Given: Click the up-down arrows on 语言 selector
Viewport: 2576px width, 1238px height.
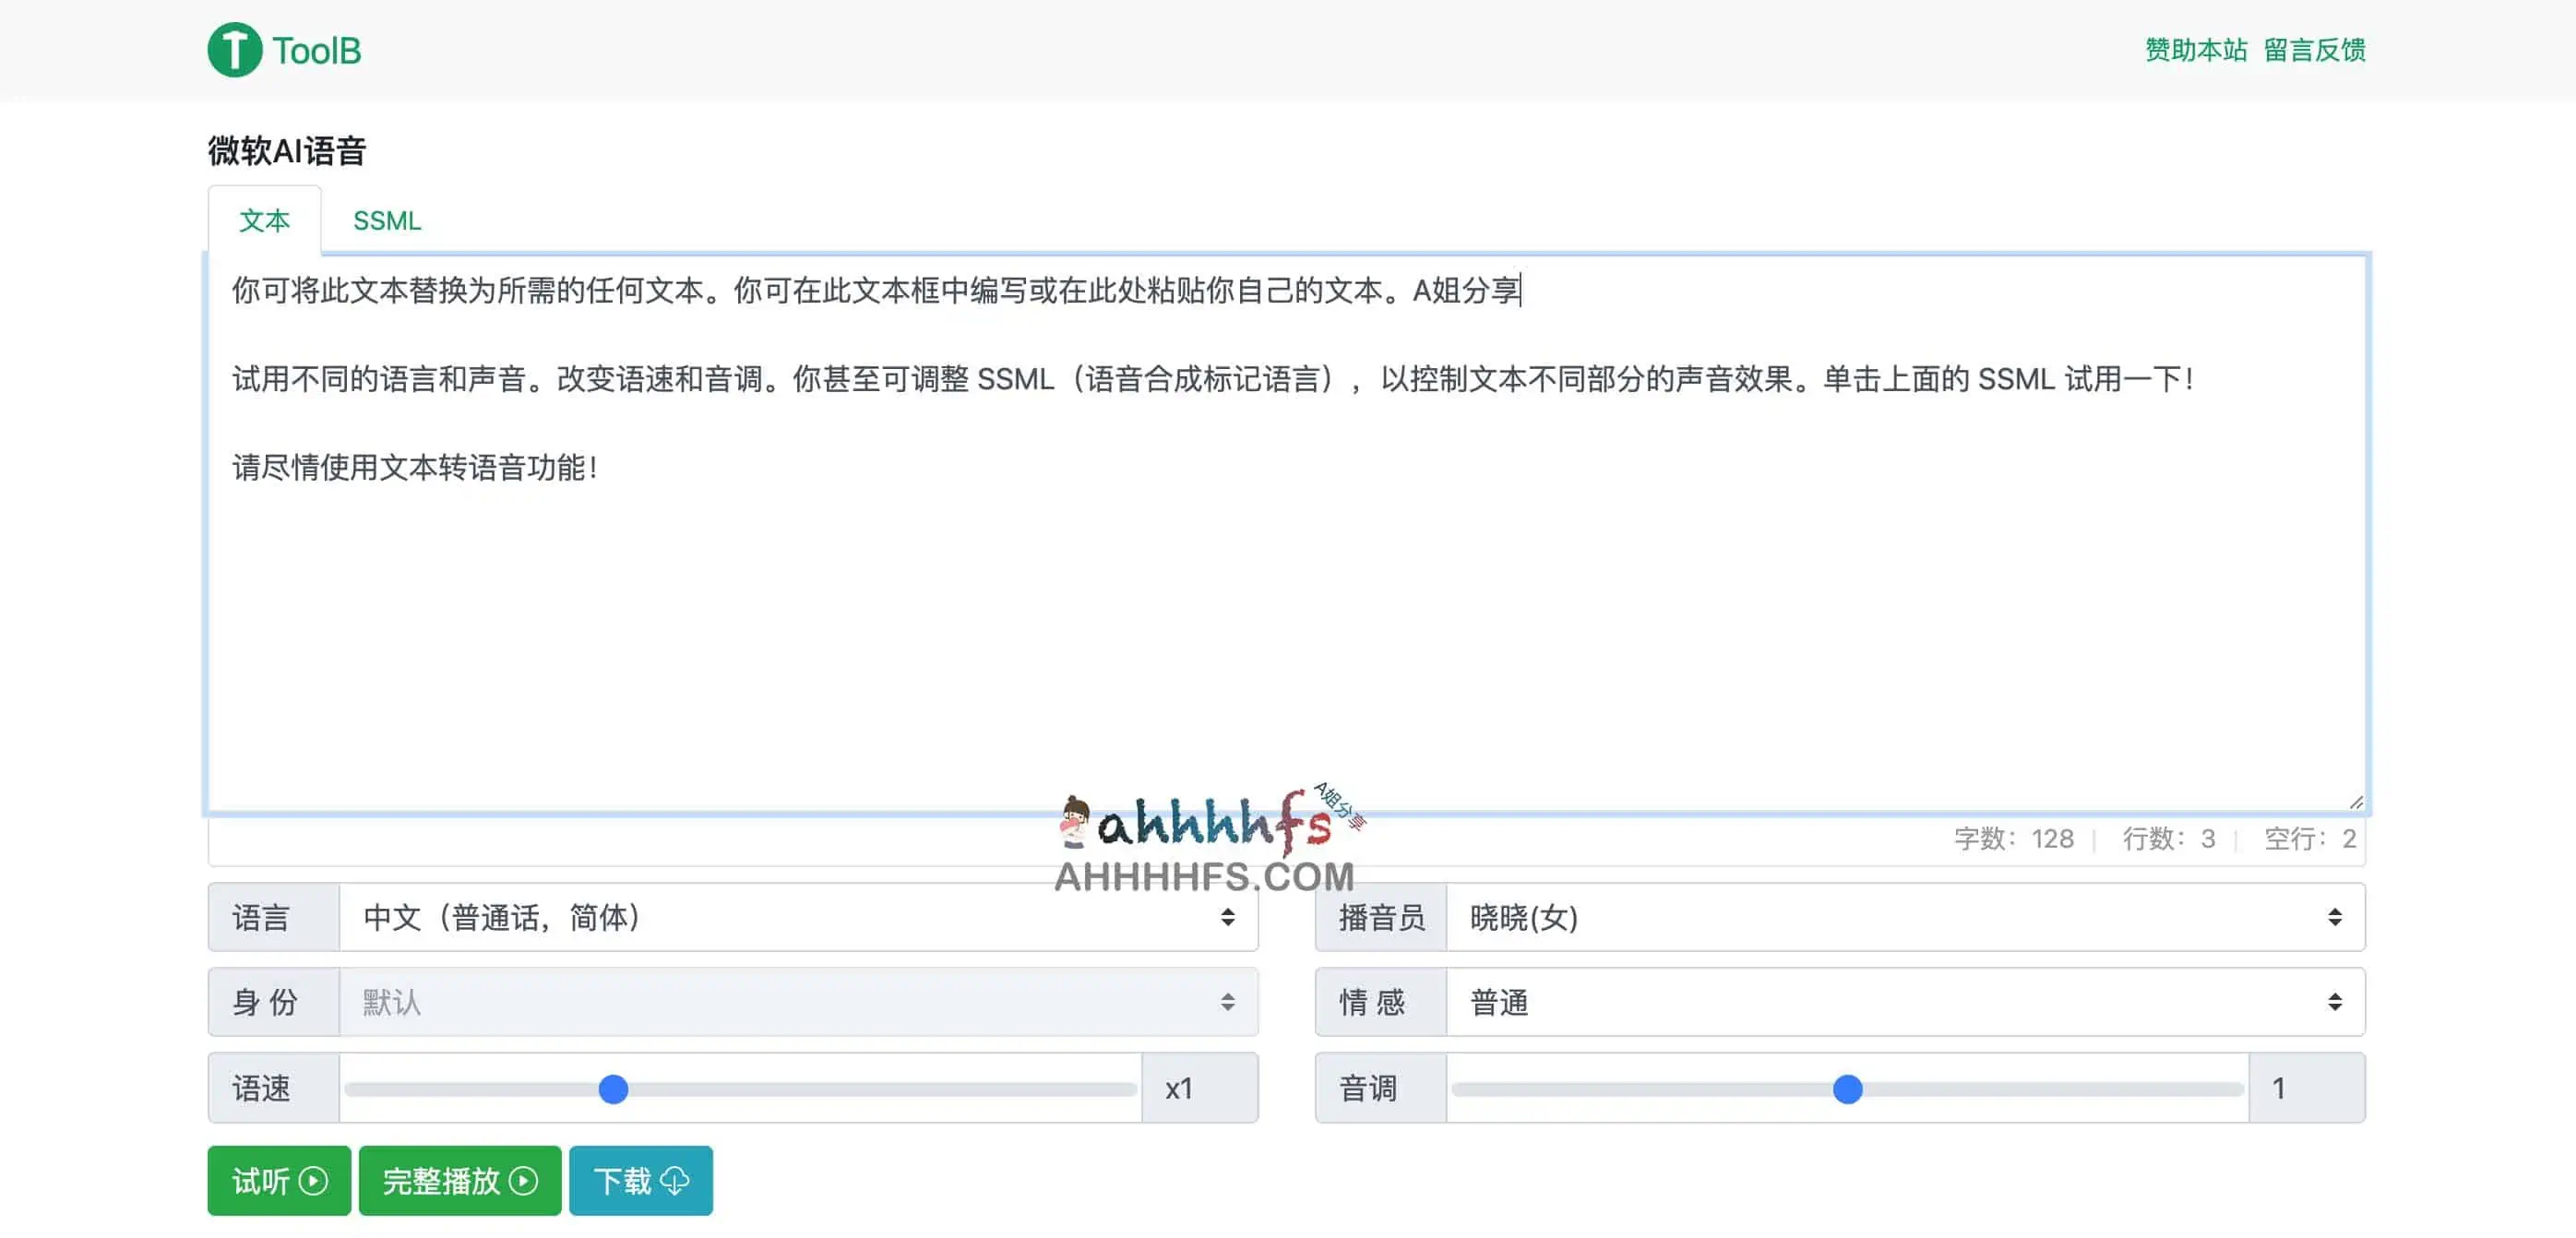Looking at the screenshot, I should [x=1227, y=917].
